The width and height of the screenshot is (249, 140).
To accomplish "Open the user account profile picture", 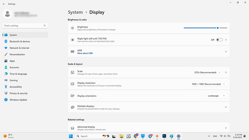I will [x=7, y=14].
